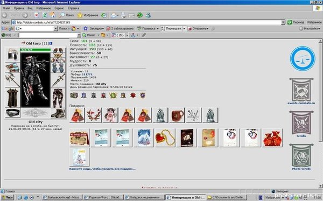Click the blue shield badge icon

(83, 95)
